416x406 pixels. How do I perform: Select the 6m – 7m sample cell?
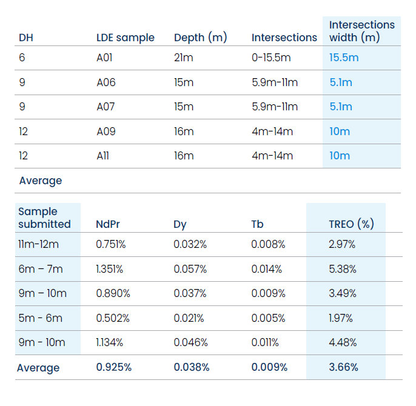point(40,269)
